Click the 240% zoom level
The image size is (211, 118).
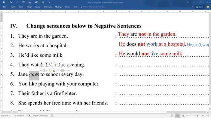pyautogui.click(x=207, y=116)
